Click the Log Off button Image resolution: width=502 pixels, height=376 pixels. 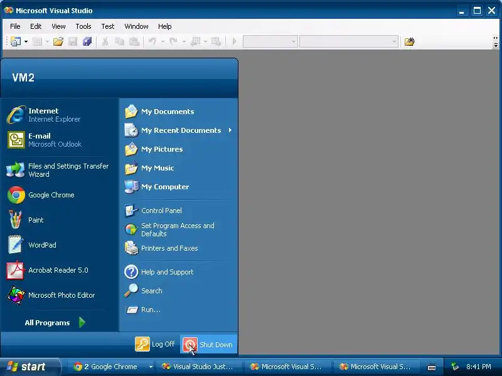coord(155,344)
